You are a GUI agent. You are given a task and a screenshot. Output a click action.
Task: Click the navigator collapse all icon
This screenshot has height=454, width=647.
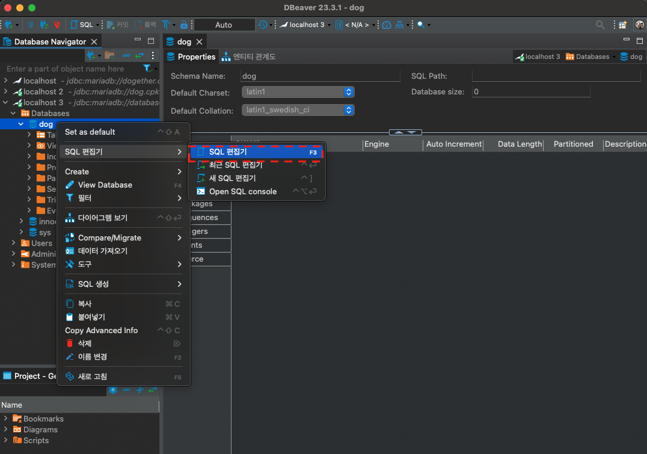pos(126,55)
